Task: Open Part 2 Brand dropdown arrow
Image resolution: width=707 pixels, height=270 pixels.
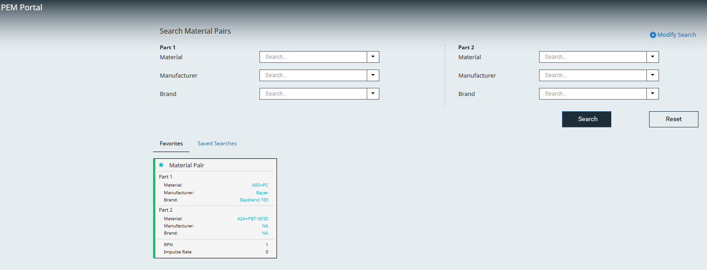Action: 653,94
